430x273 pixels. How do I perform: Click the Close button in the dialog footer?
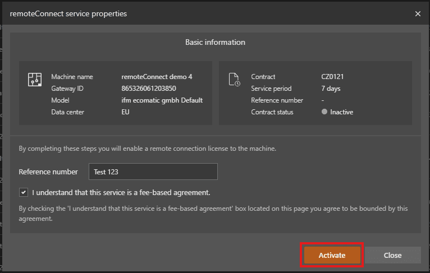(393, 255)
